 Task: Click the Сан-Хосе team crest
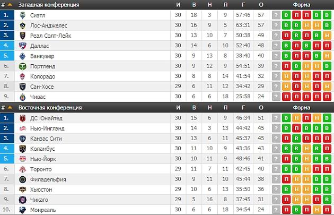tap(23, 87)
